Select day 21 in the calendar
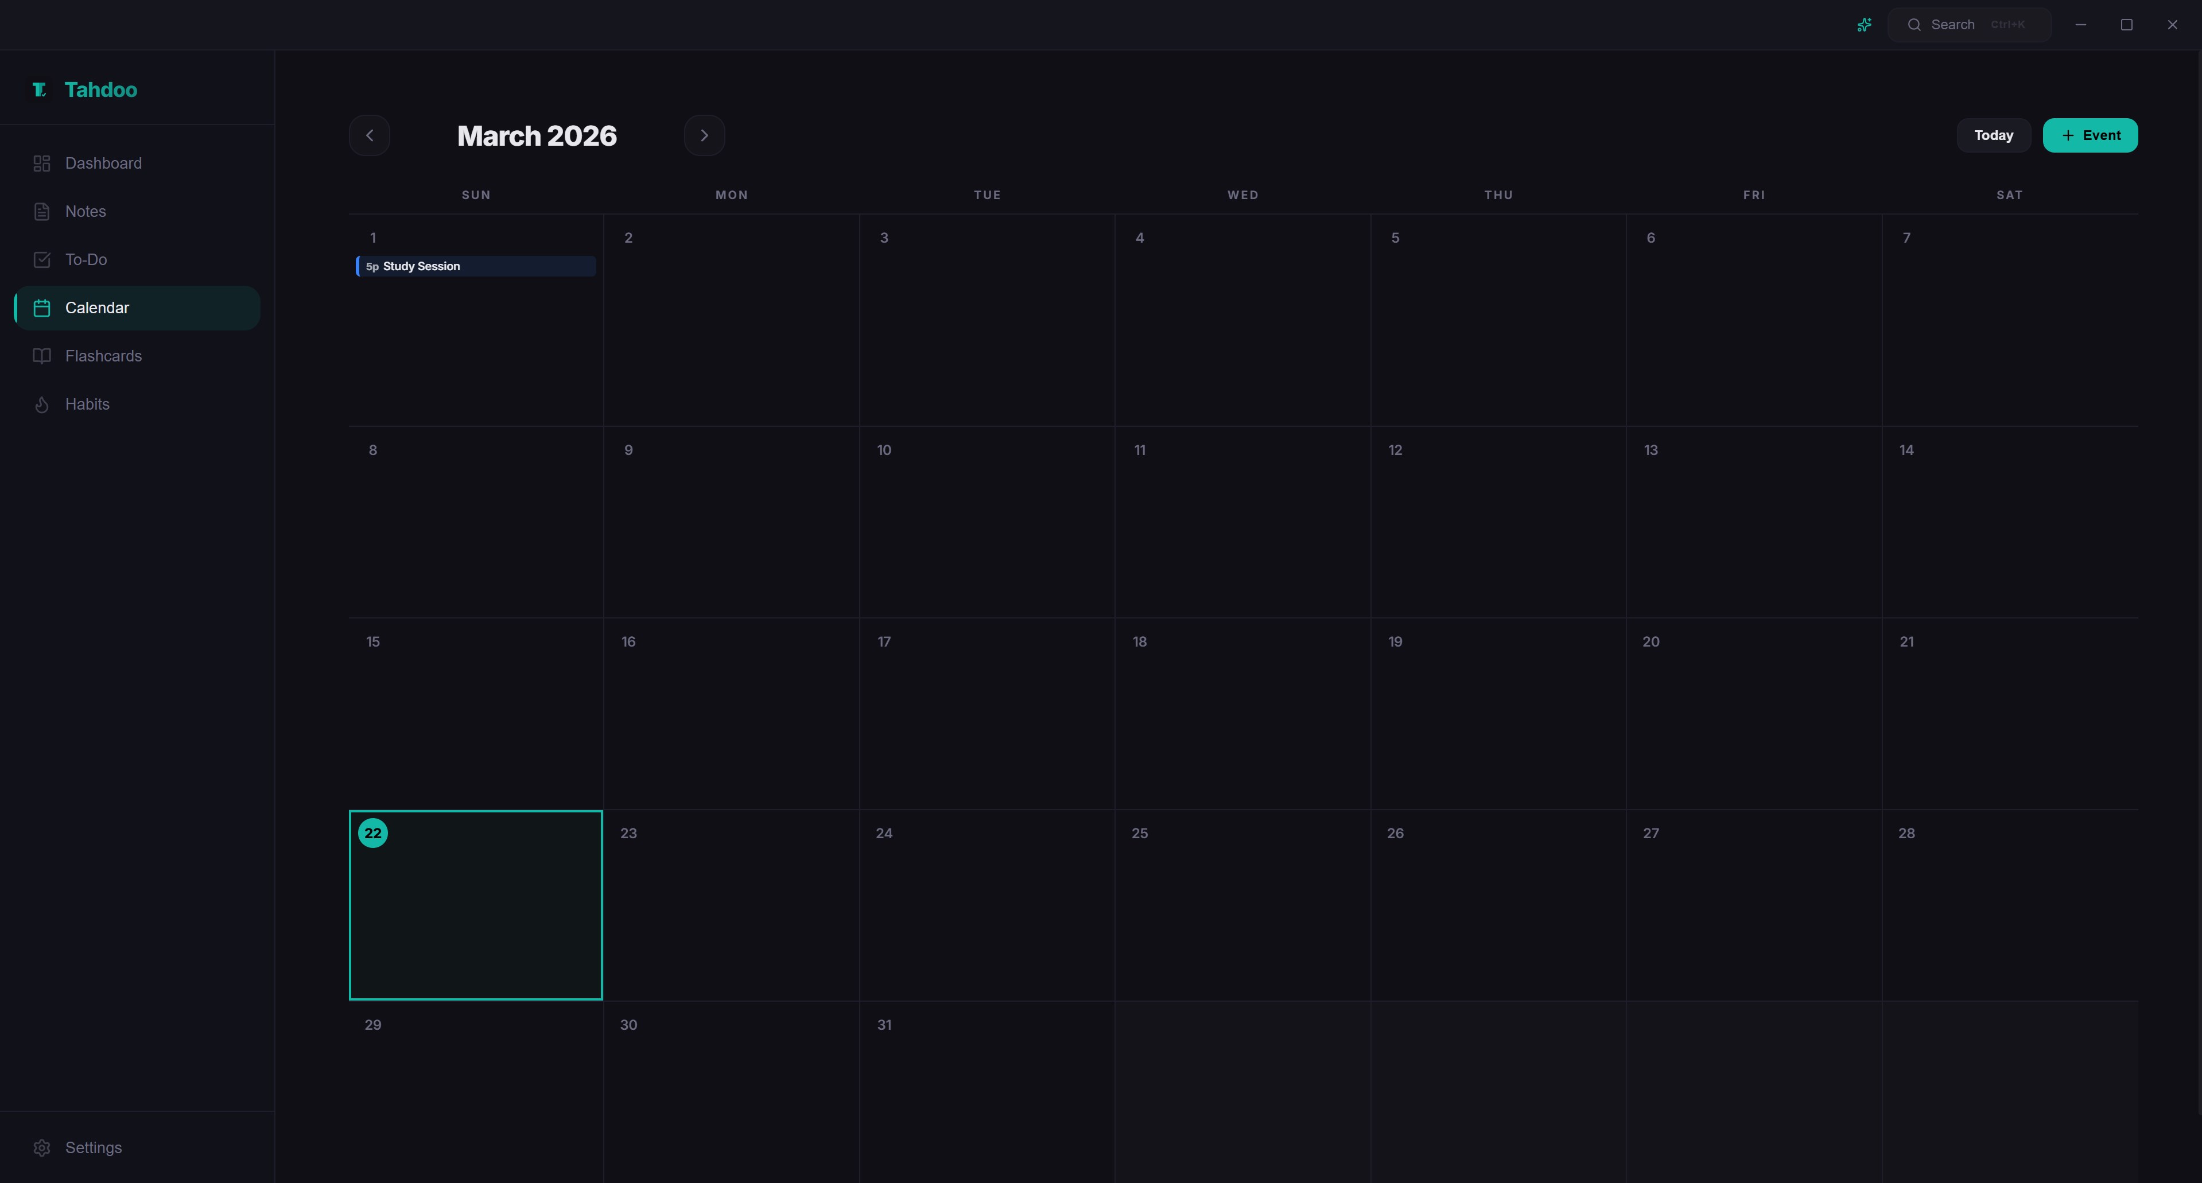 tap(2010, 713)
